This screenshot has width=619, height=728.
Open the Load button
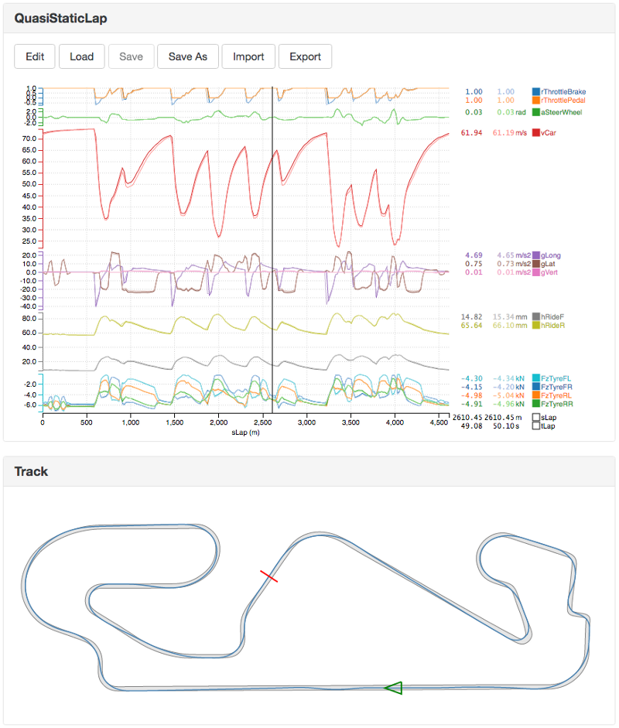pyautogui.click(x=82, y=56)
